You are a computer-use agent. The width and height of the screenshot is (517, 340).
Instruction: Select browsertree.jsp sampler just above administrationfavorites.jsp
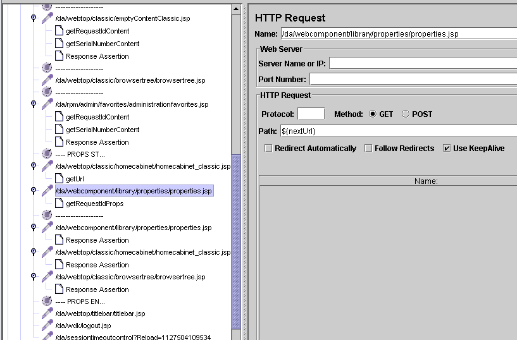pyautogui.click(x=130, y=80)
